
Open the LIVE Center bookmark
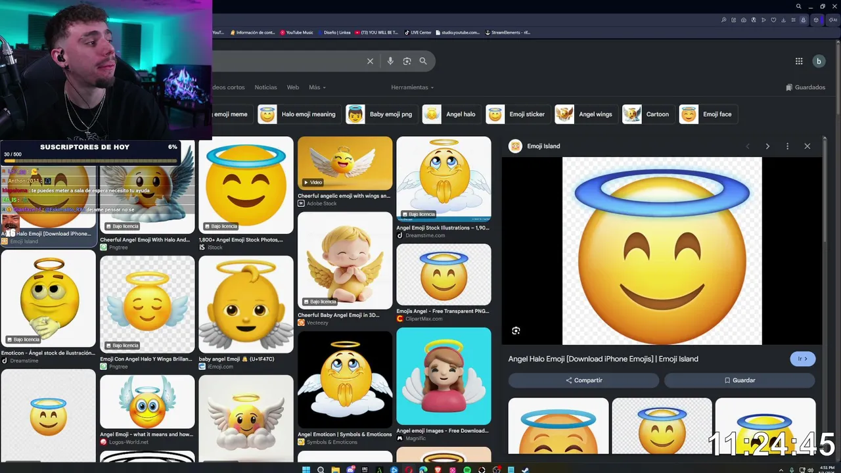point(418,32)
